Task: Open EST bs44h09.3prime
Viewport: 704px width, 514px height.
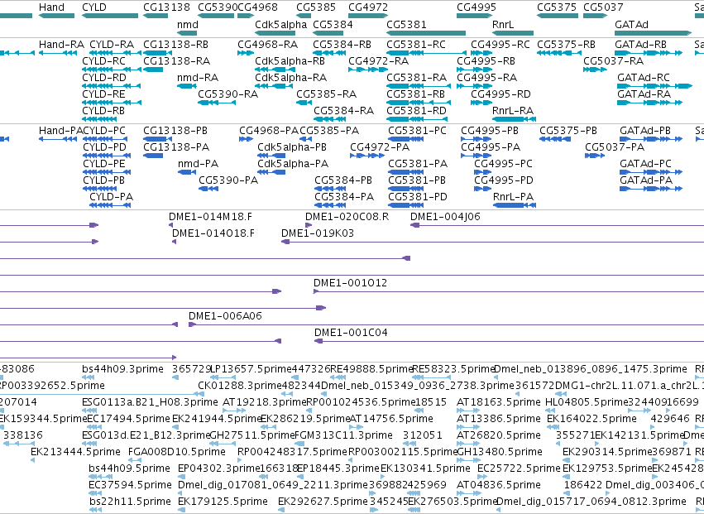Action: [89, 377]
